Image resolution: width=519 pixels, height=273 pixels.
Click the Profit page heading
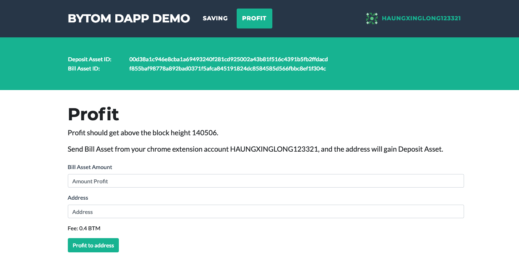click(93, 114)
